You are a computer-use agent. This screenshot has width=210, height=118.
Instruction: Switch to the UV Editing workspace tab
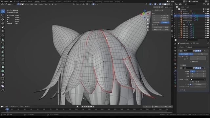click(58, 2)
